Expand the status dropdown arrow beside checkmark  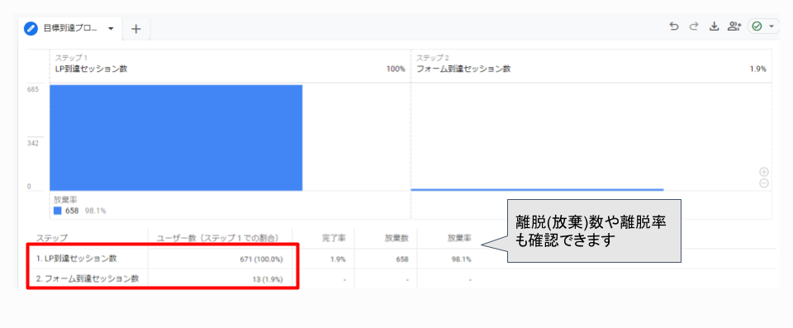[772, 26]
